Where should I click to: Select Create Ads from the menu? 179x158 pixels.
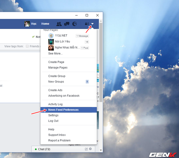pos(55,90)
